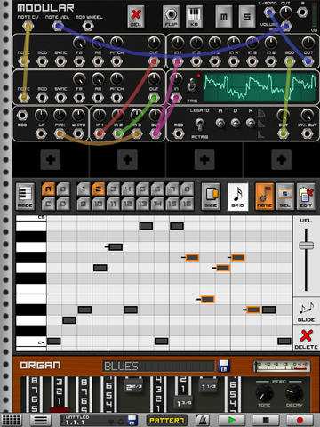Activate the NOTE entry tool
This screenshot has width=320, height=427.
[x=265, y=197]
